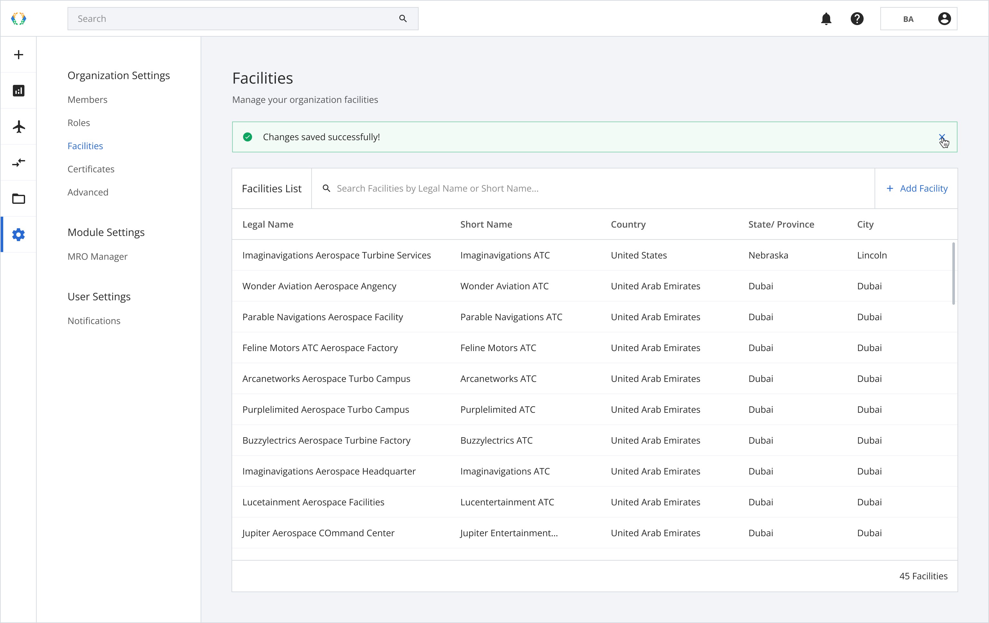
Task: Open the settings gear icon in sidebar
Action: [x=18, y=234]
